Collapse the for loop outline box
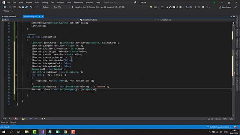Viewport: 240px width, 135px height. [x=16, y=75]
